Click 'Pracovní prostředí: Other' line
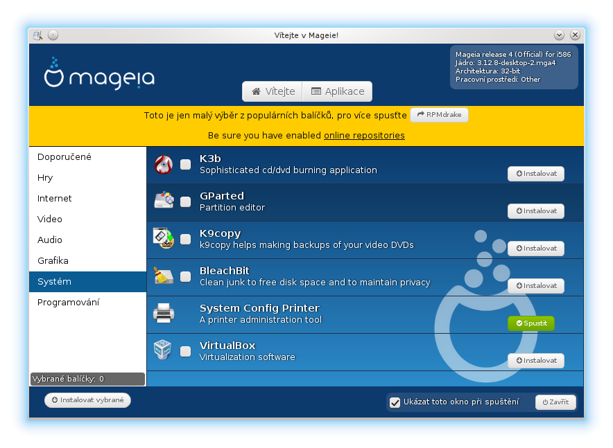Screen dimensions: 613x448 point(498,79)
